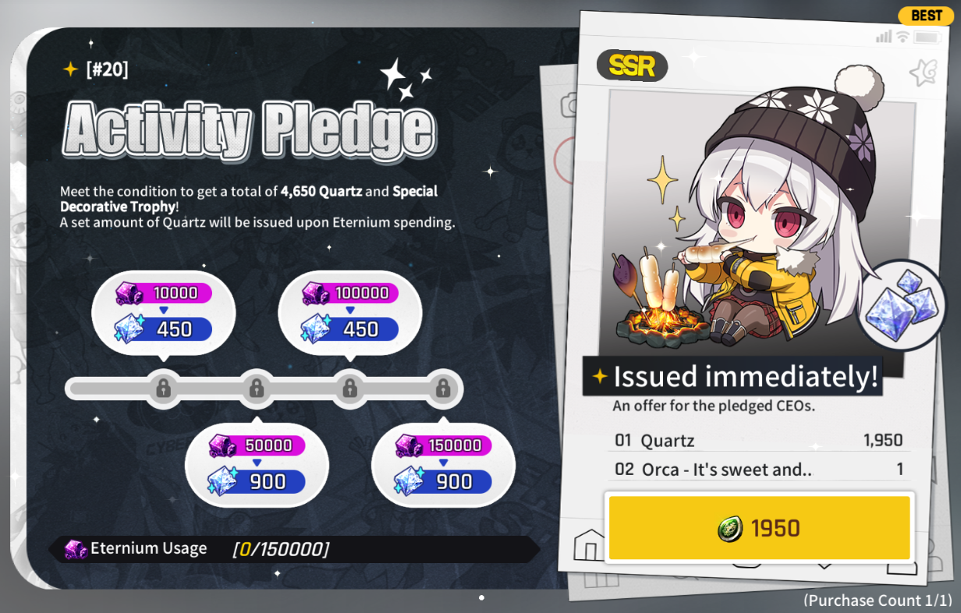Click the third lock milestone icon
Screen dimensions: 961x613
tap(349, 388)
